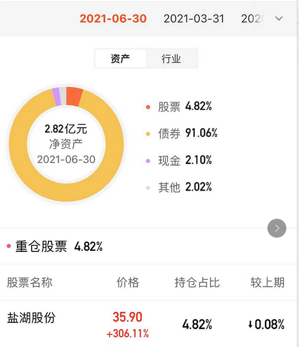Click the orange 股票 legend dot
The image size is (299, 347).
point(148,107)
